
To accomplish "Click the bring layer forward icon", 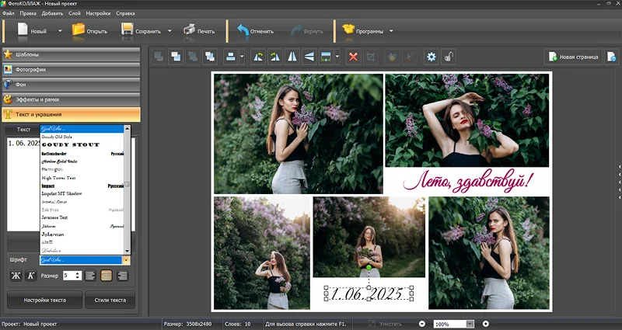I will coord(176,57).
